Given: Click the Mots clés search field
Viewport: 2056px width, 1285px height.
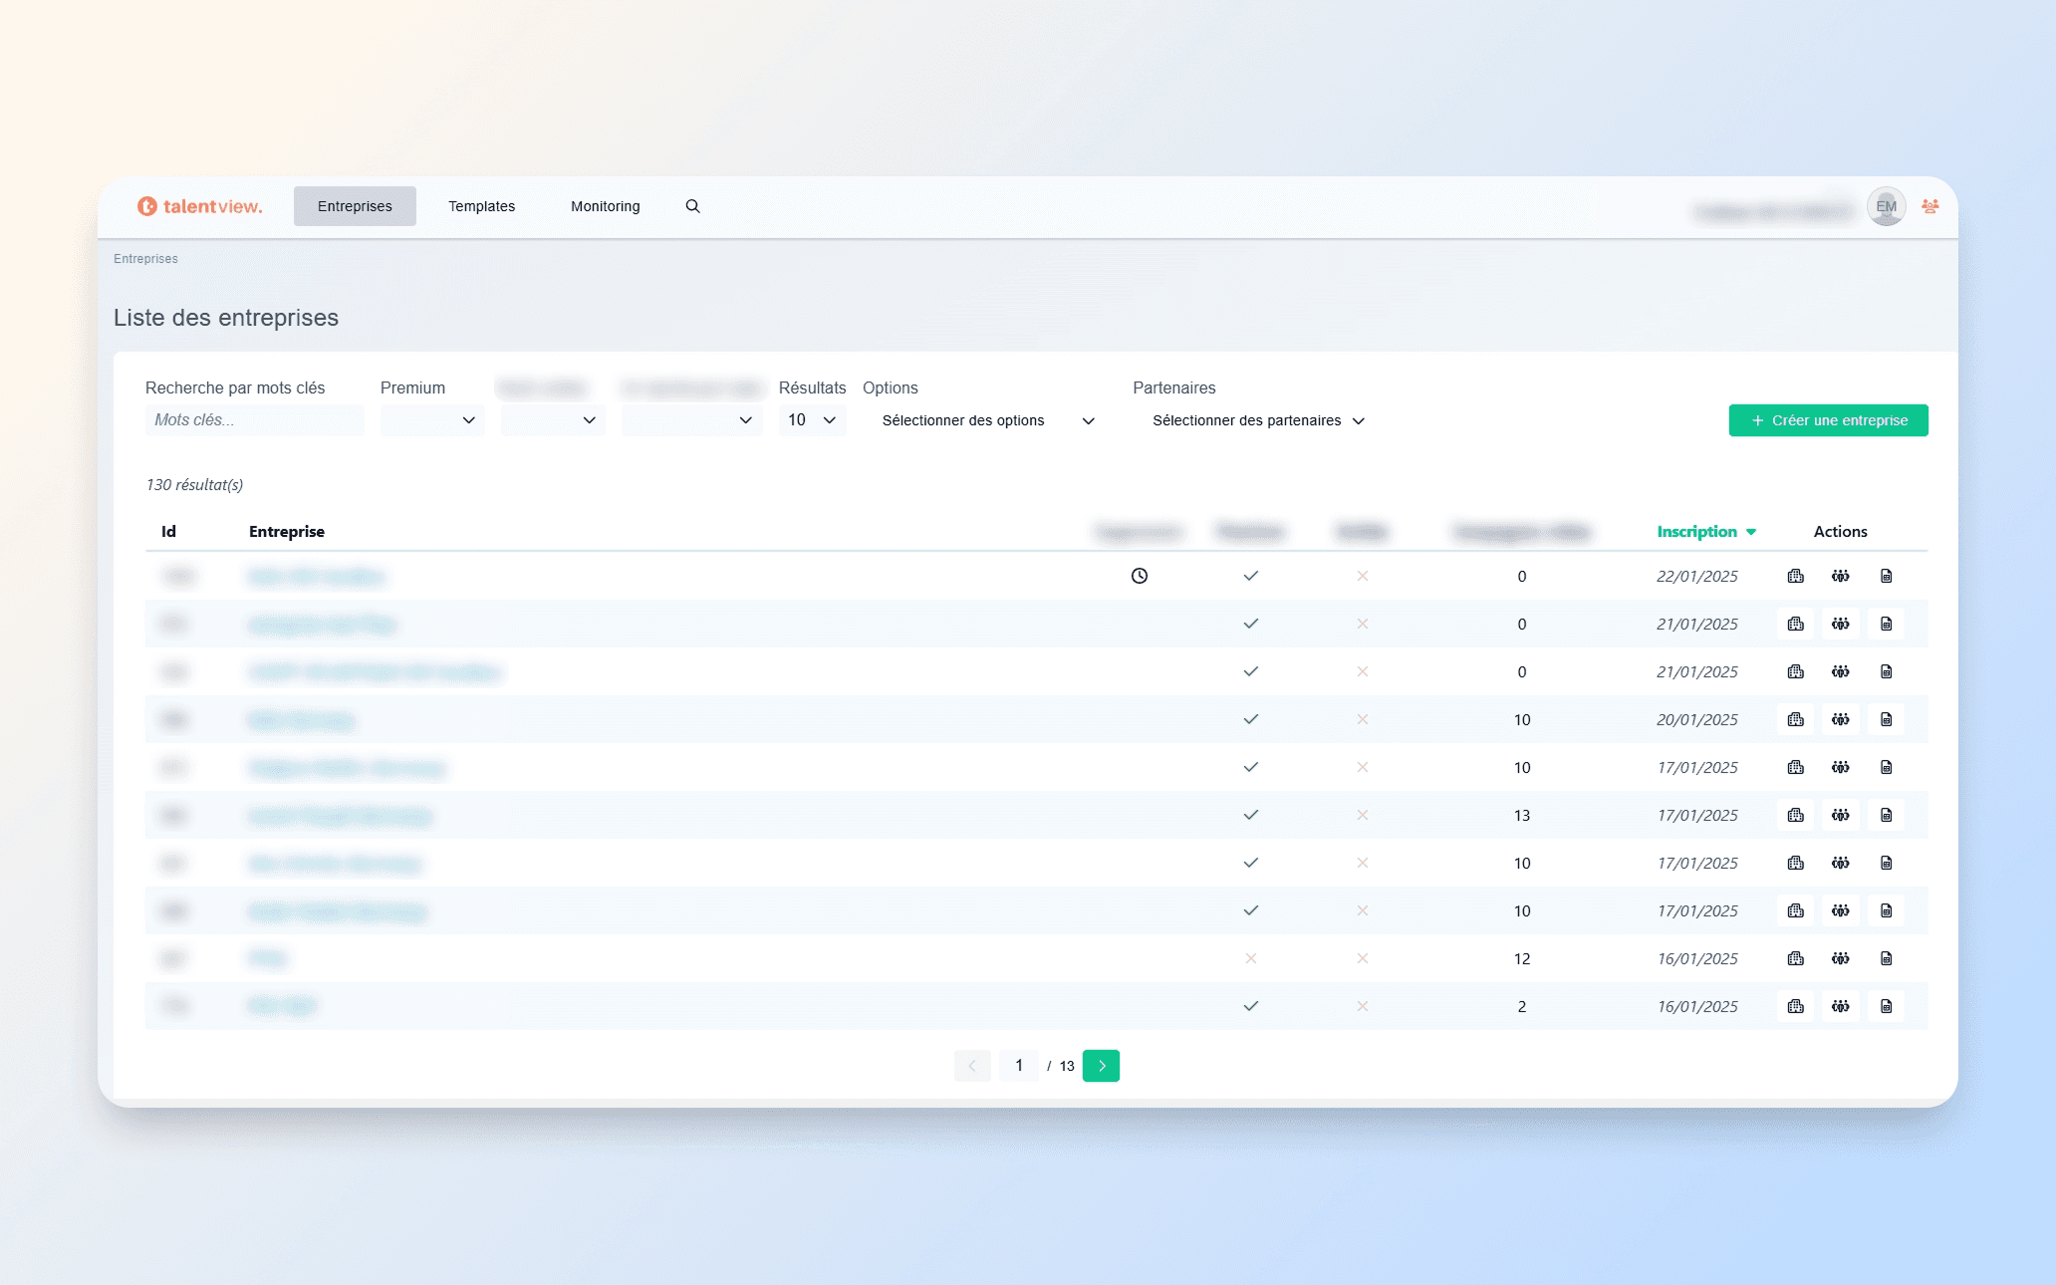Looking at the screenshot, I should (x=254, y=420).
